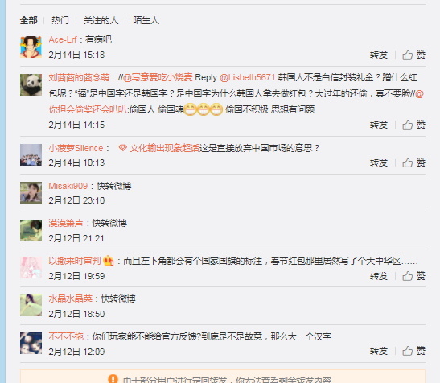The image size is (440, 383).
Task: Click orange warning icon in bottom notice
Action: [113, 379]
